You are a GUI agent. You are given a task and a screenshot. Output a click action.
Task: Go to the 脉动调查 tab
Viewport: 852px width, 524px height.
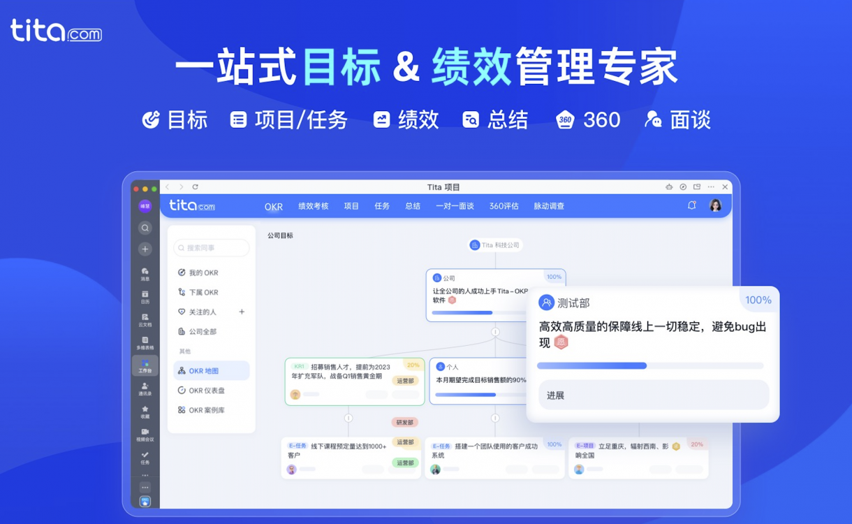(549, 206)
